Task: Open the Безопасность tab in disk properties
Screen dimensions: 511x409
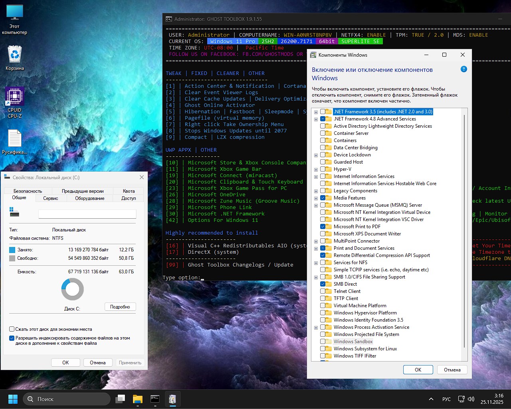Action: (27, 191)
